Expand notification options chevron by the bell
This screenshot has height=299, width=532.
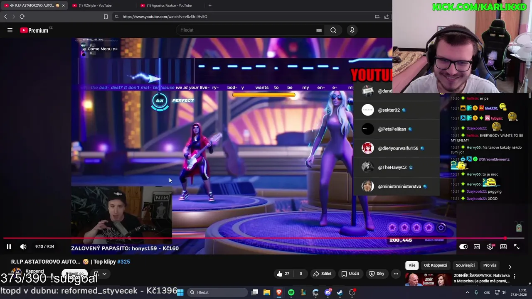point(104,274)
